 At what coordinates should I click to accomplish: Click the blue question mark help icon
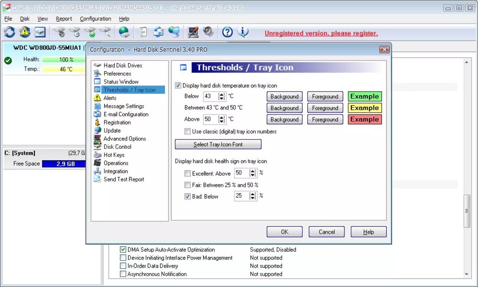pos(227,32)
